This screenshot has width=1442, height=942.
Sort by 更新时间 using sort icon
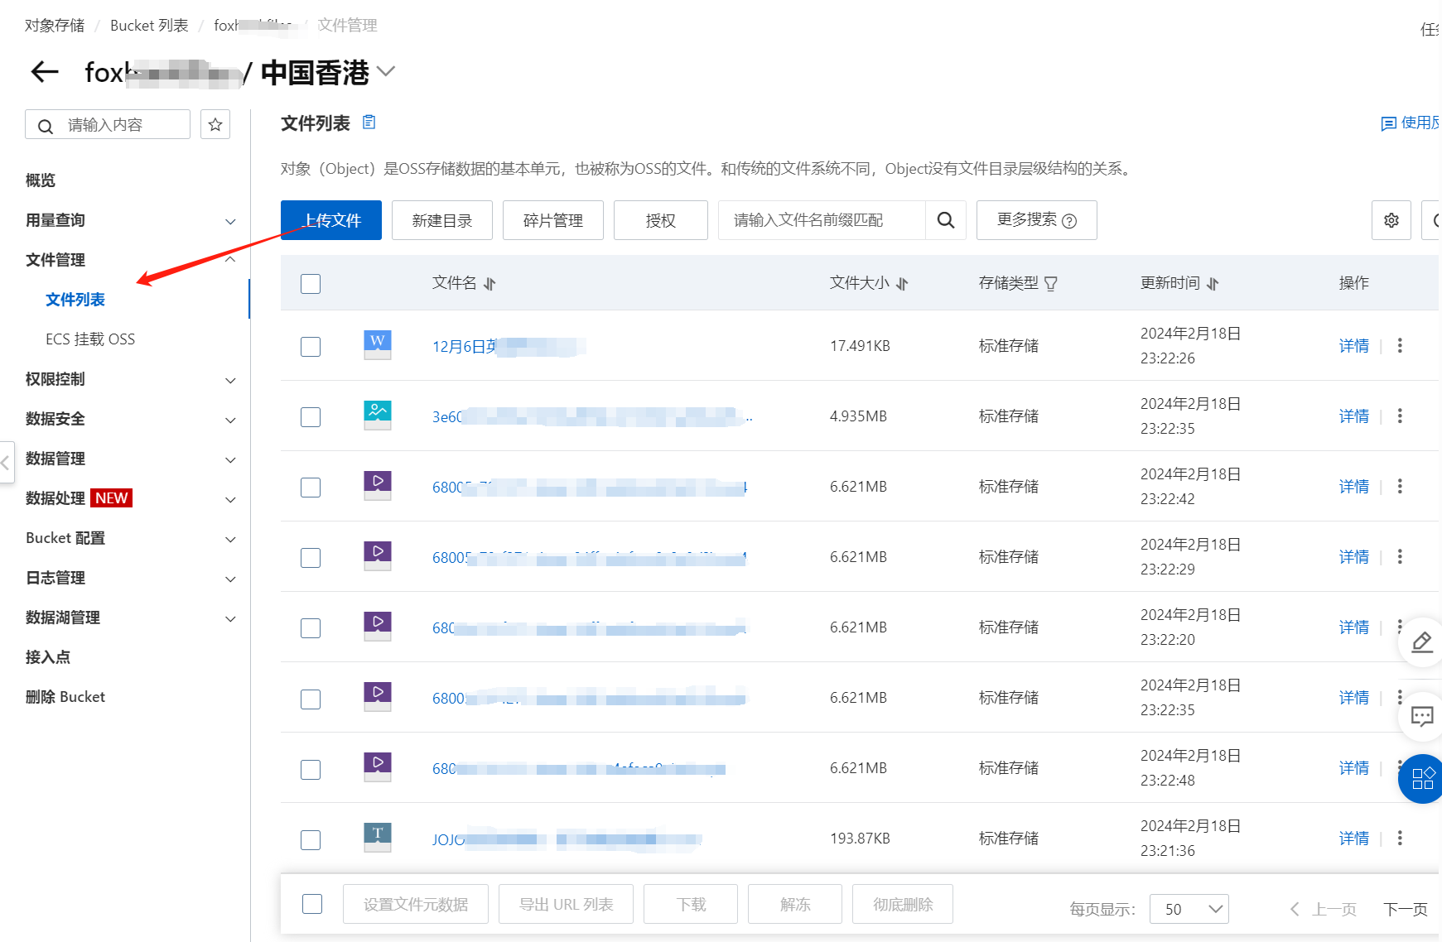(1213, 284)
